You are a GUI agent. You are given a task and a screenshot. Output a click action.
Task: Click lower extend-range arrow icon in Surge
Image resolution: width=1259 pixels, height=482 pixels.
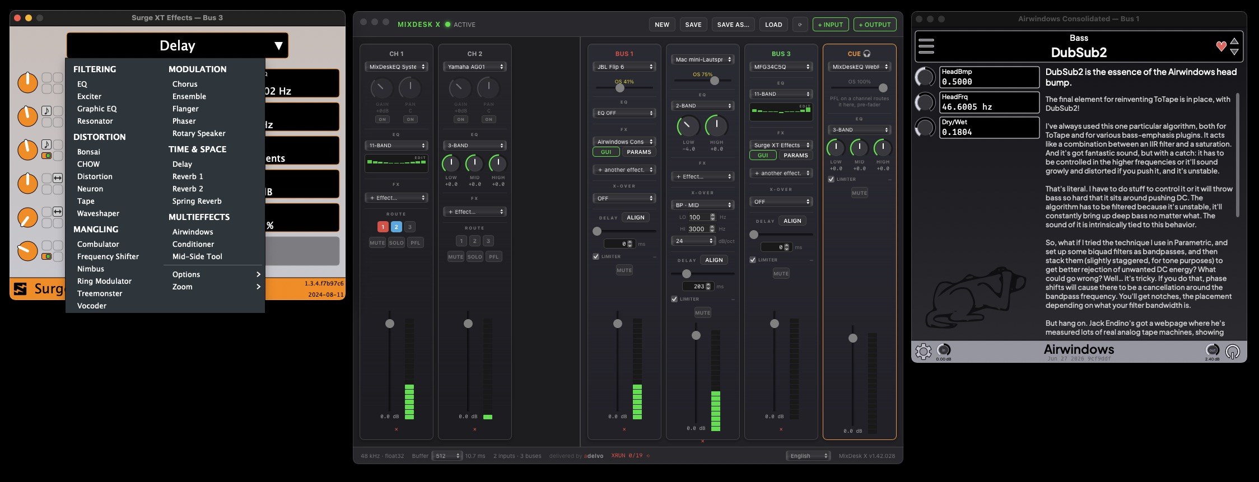pyautogui.click(x=58, y=212)
